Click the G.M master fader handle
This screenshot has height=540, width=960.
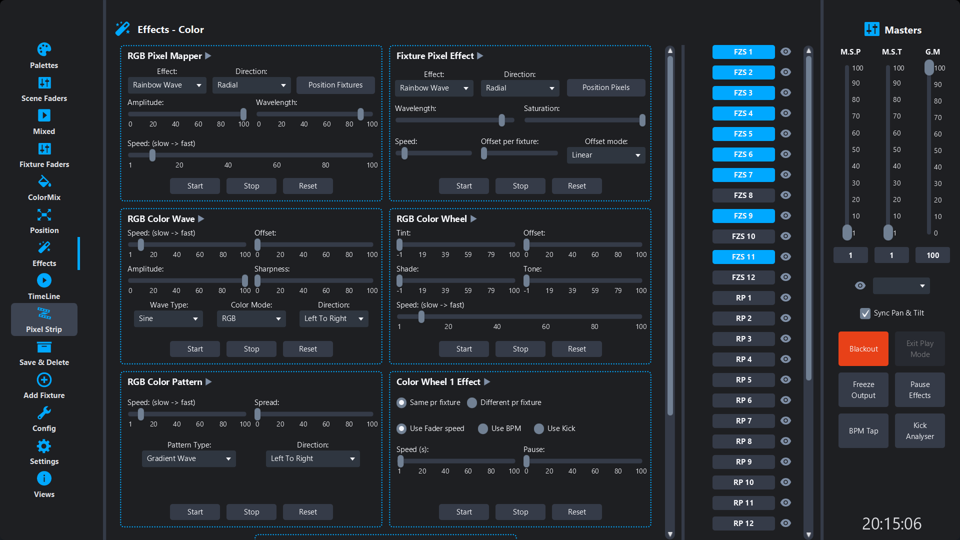click(929, 67)
